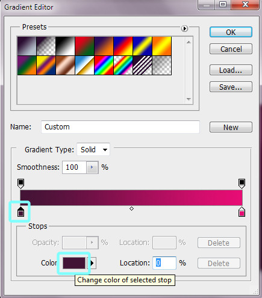Select the blue, yellow, blue gradient preset

click(x=142, y=46)
